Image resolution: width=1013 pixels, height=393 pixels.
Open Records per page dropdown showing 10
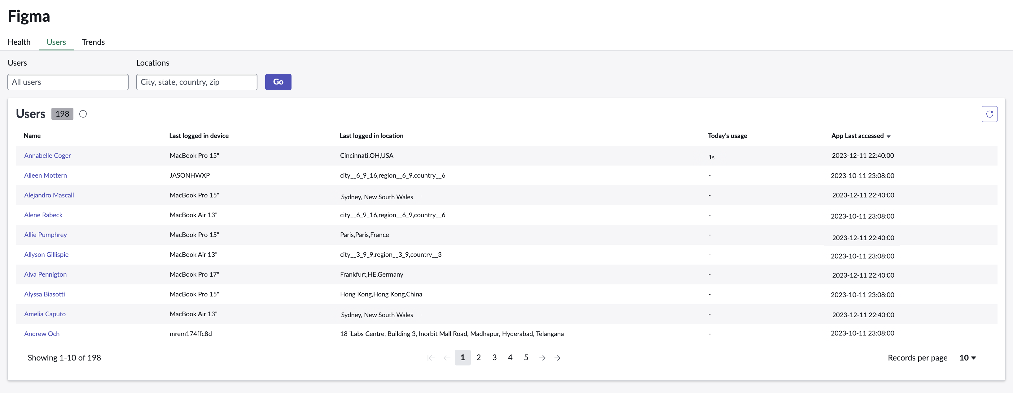click(x=968, y=358)
